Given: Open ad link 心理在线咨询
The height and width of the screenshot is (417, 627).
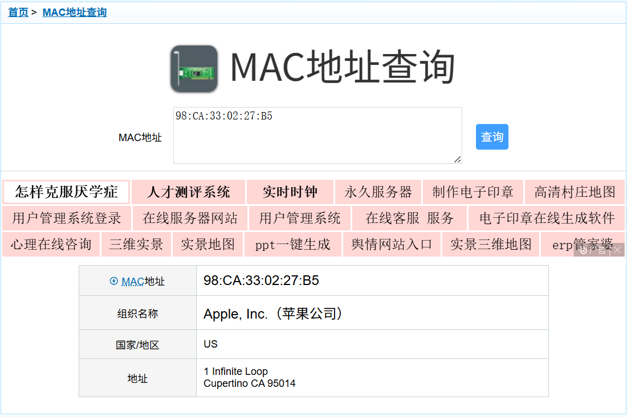Looking at the screenshot, I should point(51,244).
